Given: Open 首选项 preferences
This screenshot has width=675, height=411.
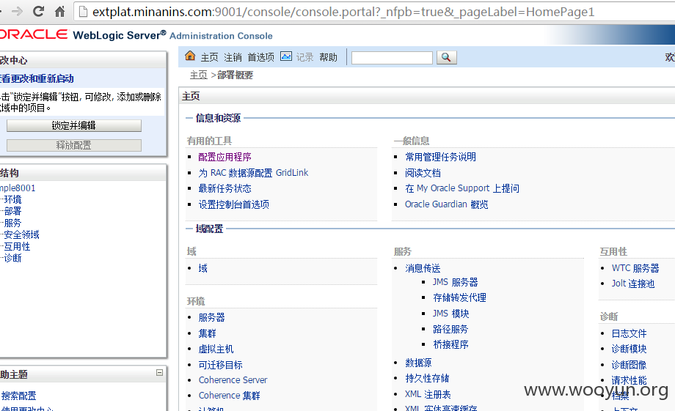Looking at the screenshot, I should pos(261,57).
